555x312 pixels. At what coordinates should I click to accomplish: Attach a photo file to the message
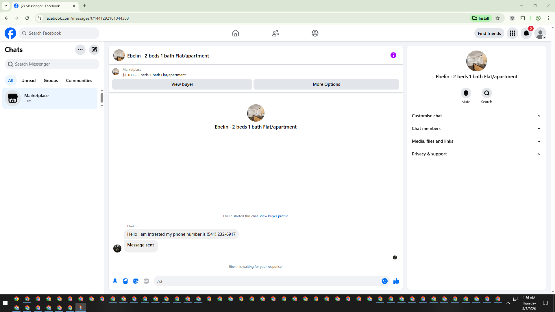pos(125,281)
